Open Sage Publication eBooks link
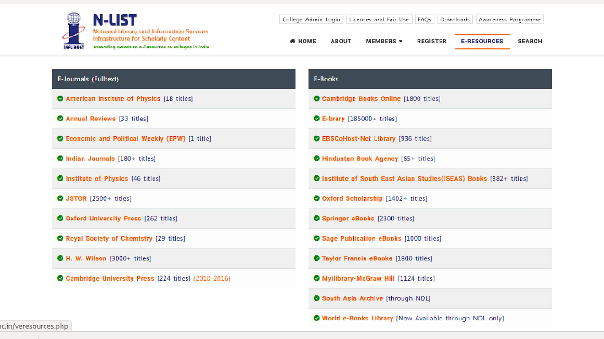604x339 pixels. (362, 238)
